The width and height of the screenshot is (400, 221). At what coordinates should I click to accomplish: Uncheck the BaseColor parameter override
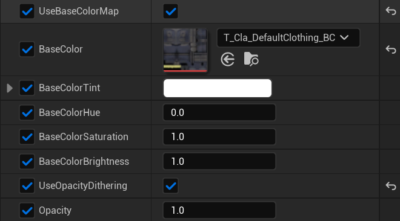click(x=27, y=50)
